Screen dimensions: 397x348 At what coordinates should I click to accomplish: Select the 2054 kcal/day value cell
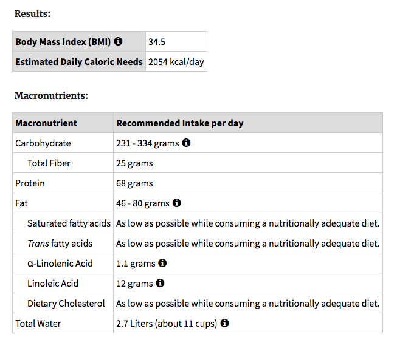click(x=176, y=62)
